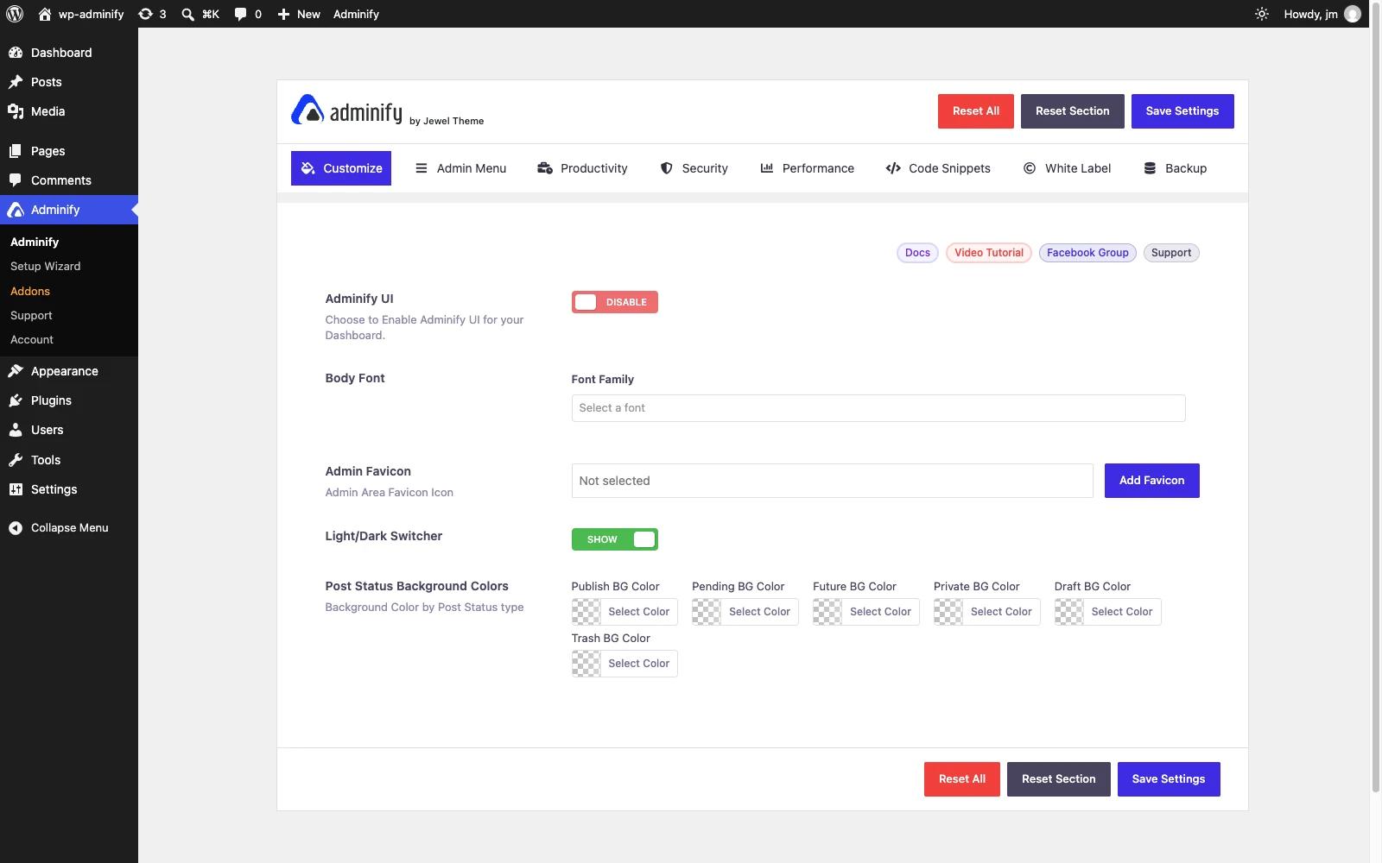Open the Code Snippets tab
Image resolution: width=1382 pixels, height=863 pixels.
pyautogui.click(x=938, y=168)
